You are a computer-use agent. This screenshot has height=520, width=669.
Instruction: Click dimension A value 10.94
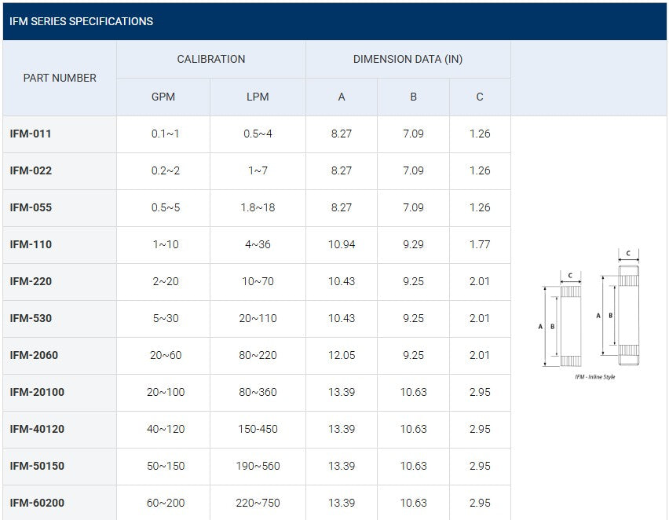pos(342,244)
